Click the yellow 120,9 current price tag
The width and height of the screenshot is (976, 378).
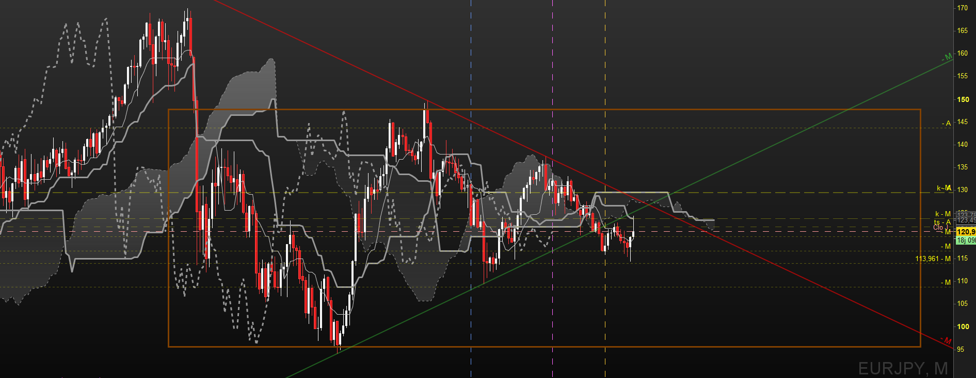(966, 232)
